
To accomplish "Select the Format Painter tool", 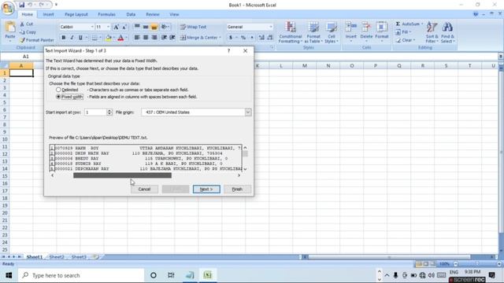I will 37,40.
